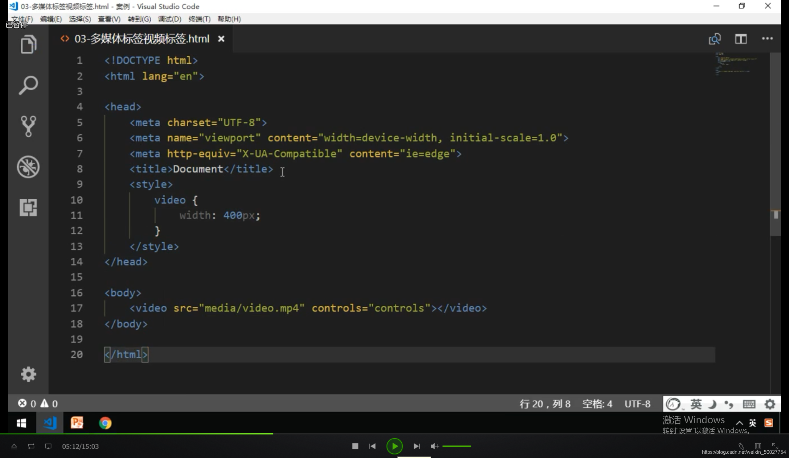
Task: Open the Extensions view in the activity bar
Action: tap(28, 207)
